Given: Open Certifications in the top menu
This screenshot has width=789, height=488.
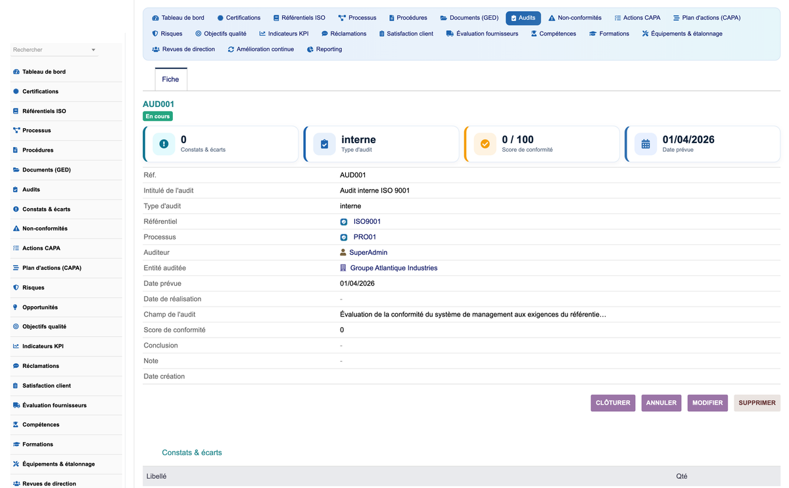Looking at the screenshot, I should 239,18.
